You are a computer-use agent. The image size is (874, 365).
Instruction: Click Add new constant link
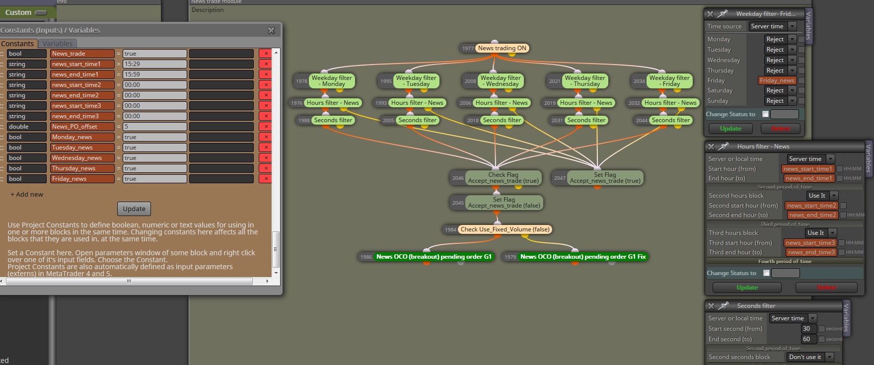(x=27, y=194)
